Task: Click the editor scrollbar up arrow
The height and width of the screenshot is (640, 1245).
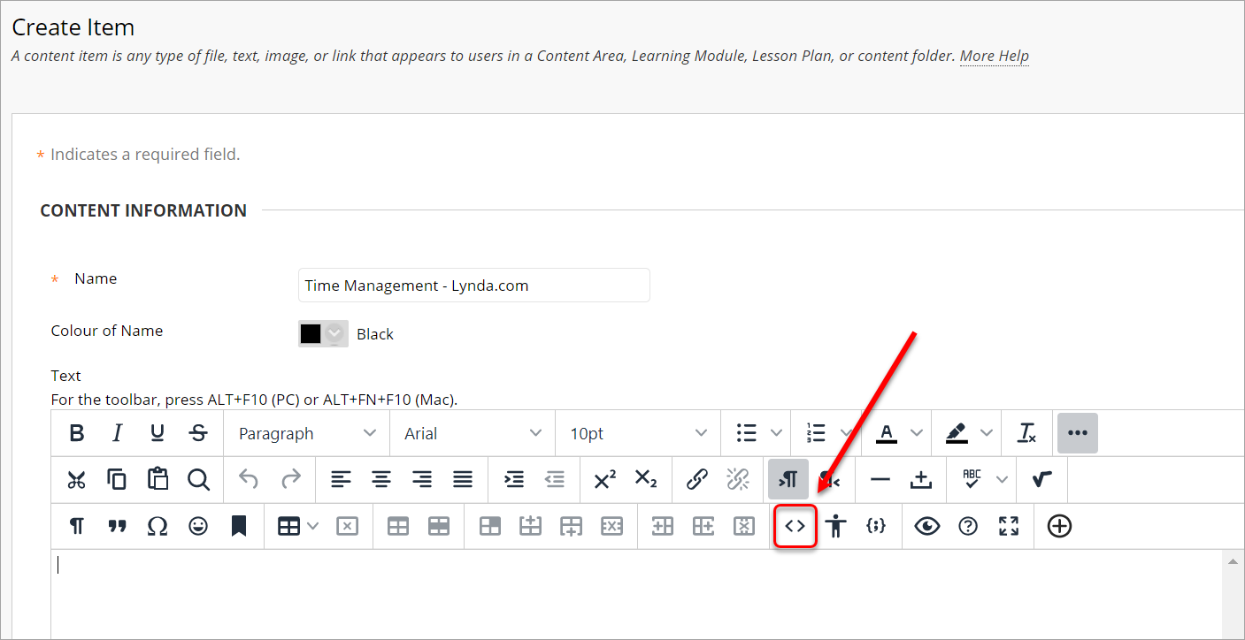Action: click(x=1233, y=561)
